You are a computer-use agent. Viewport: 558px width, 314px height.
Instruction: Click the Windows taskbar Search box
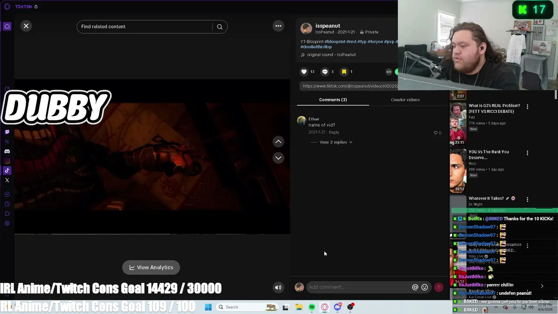click(x=246, y=307)
